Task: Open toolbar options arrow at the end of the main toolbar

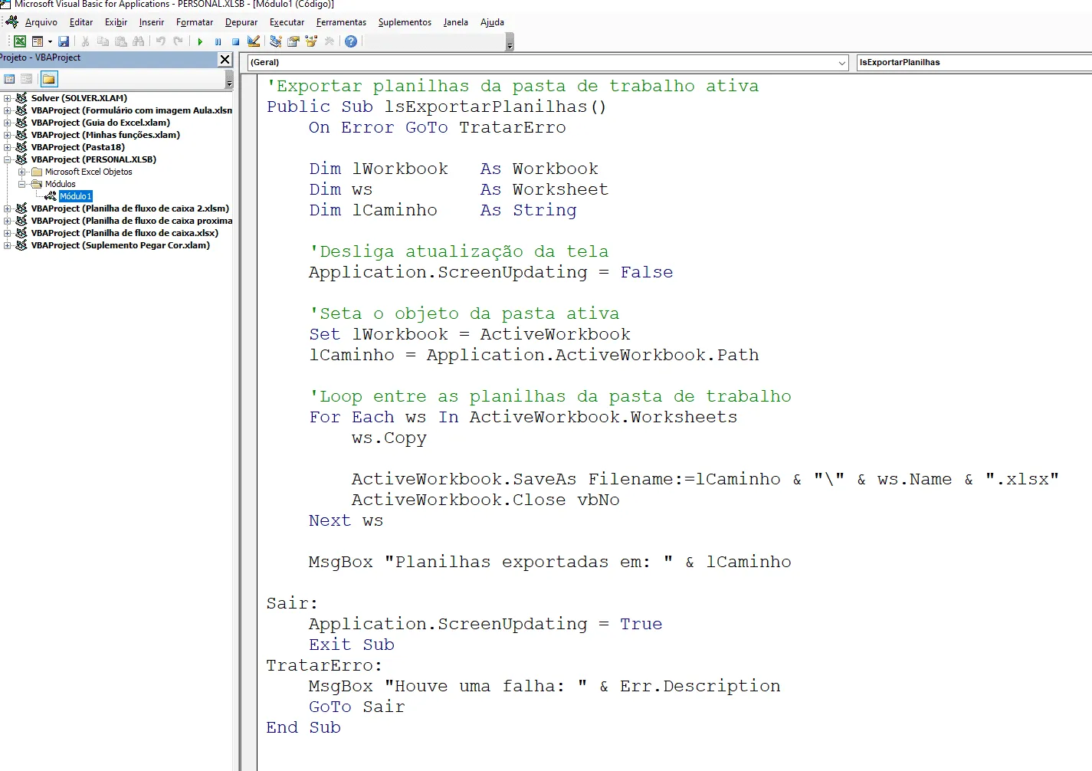Action: [x=510, y=43]
